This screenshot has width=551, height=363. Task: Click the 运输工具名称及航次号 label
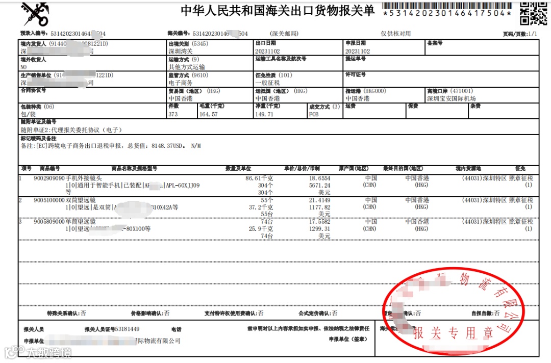point(281,59)
